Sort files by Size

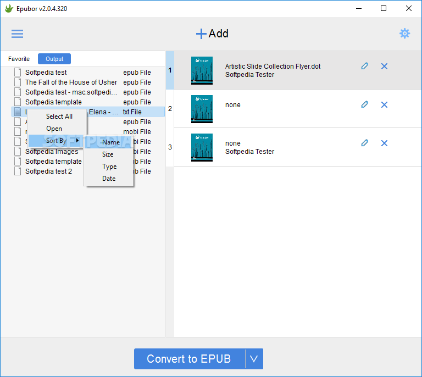(108, 154)
